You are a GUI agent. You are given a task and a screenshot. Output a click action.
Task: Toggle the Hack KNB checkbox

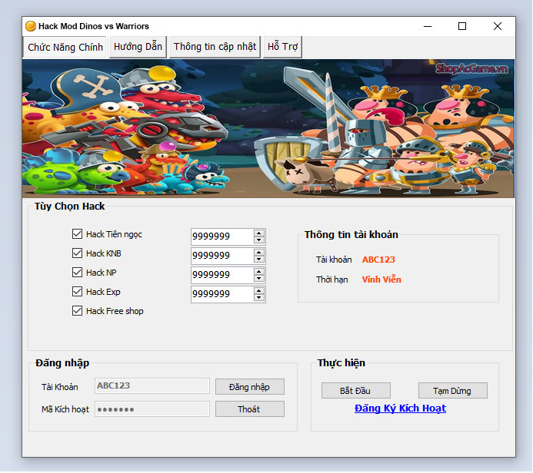tap(77, 253)
